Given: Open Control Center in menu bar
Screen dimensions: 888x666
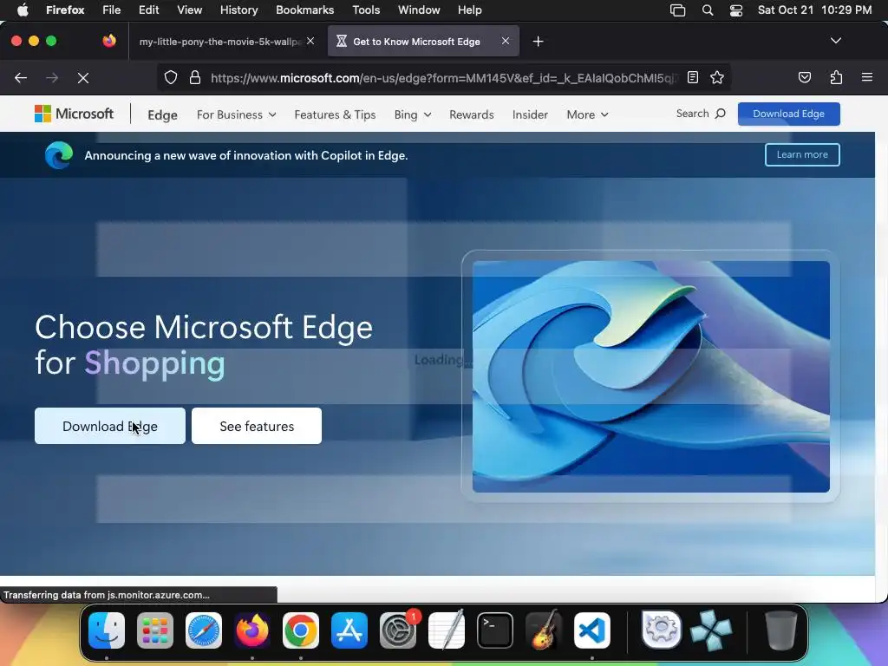Looking at the screenshot, I should 735,10.
